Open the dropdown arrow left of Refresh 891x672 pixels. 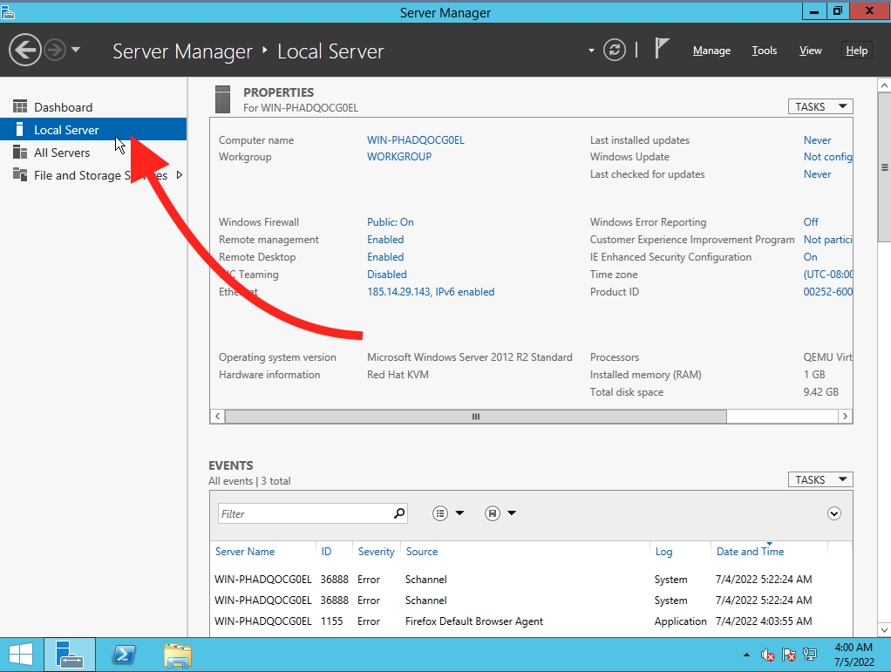pos(592,51)
